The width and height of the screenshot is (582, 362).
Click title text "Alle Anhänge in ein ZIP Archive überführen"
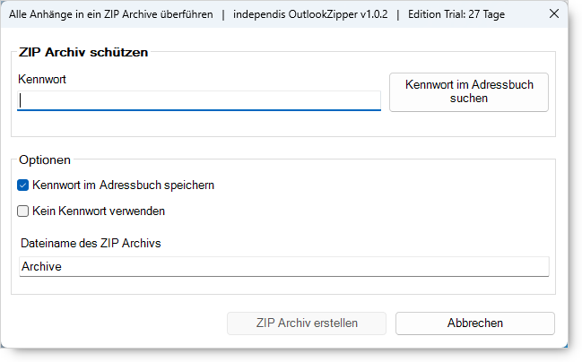pyautogui.click(x=110, y=15)
